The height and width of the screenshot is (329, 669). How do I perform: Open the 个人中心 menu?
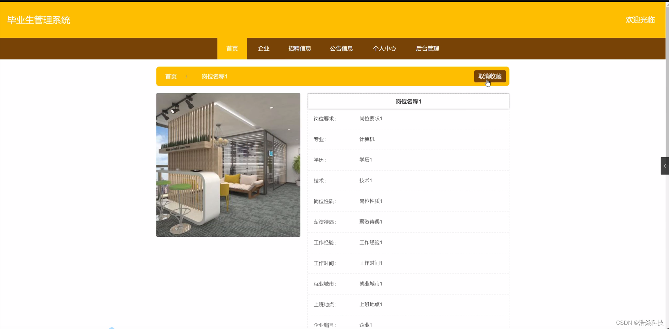click(385, 48)
